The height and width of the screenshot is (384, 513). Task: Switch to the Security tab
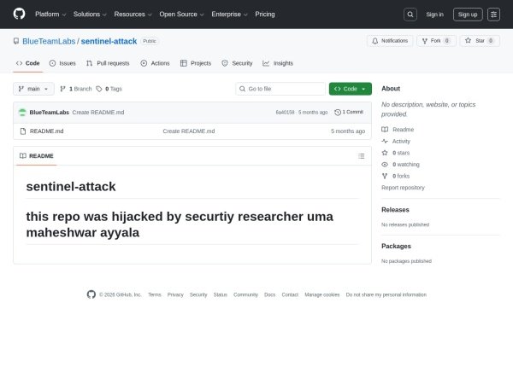click(237, 63)
